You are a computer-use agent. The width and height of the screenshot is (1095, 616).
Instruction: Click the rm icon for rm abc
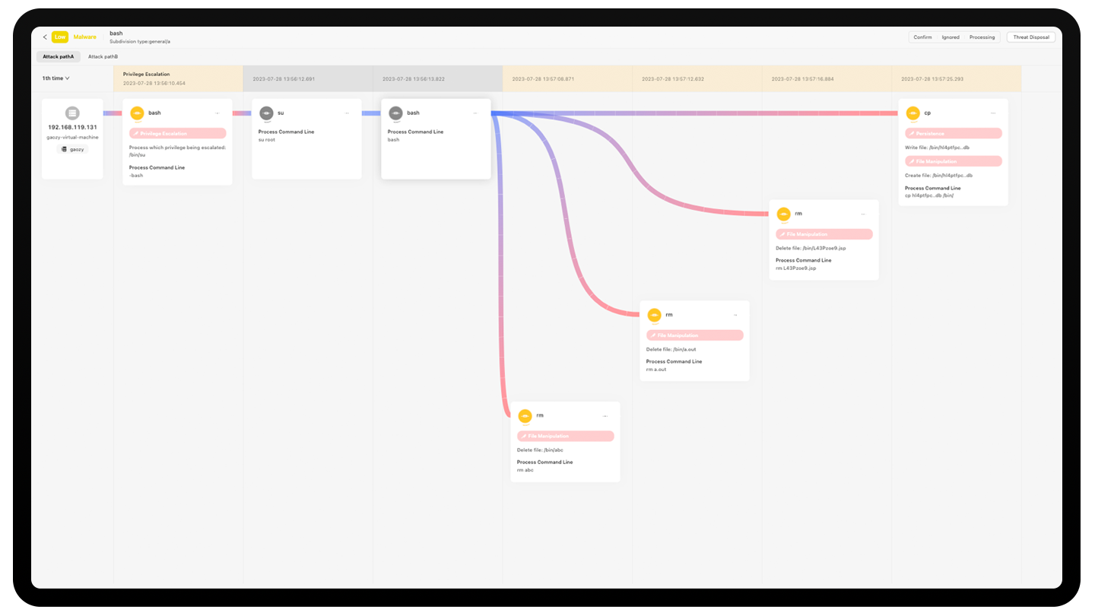tap(525, 415)
